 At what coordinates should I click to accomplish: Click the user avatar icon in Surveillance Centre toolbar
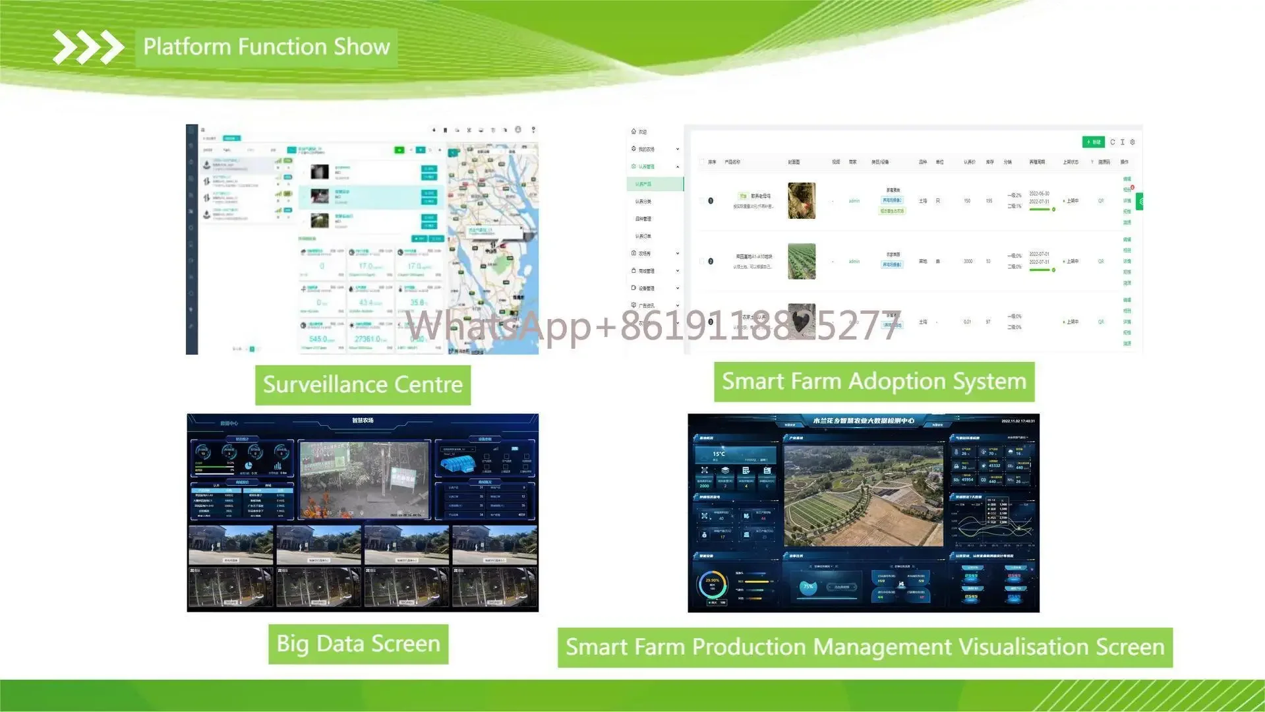coord(518,129)
